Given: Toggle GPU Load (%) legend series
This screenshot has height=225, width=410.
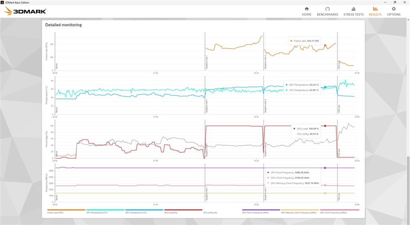Looking at the screenshot, I should pos(183,211).
